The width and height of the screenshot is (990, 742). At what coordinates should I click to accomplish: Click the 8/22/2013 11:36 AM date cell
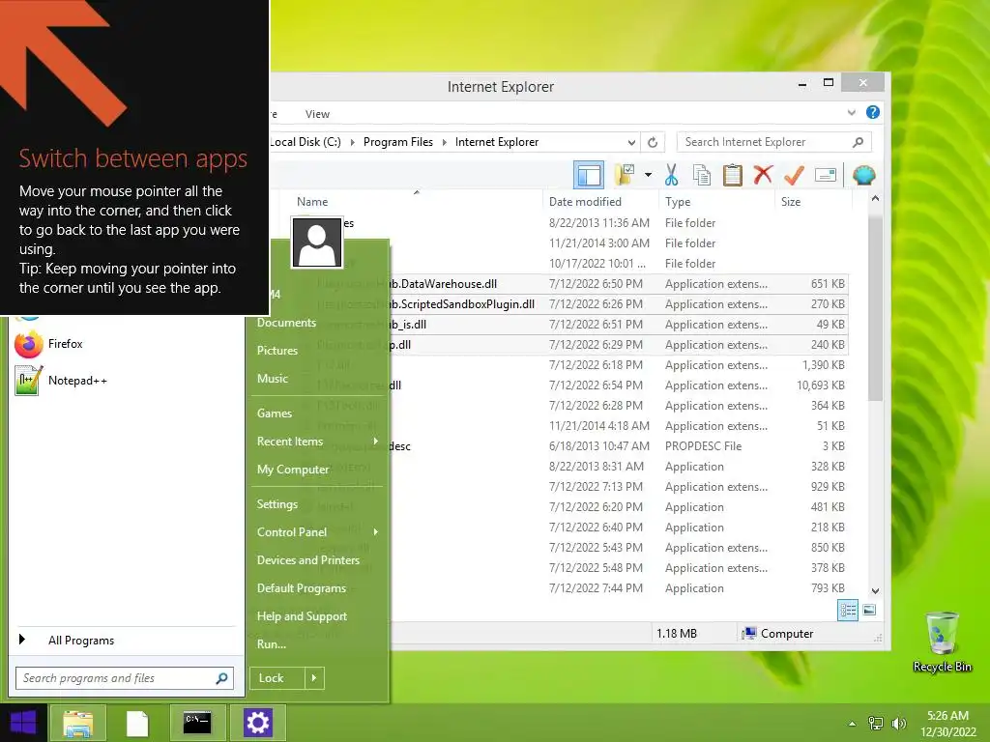point(599,223)
